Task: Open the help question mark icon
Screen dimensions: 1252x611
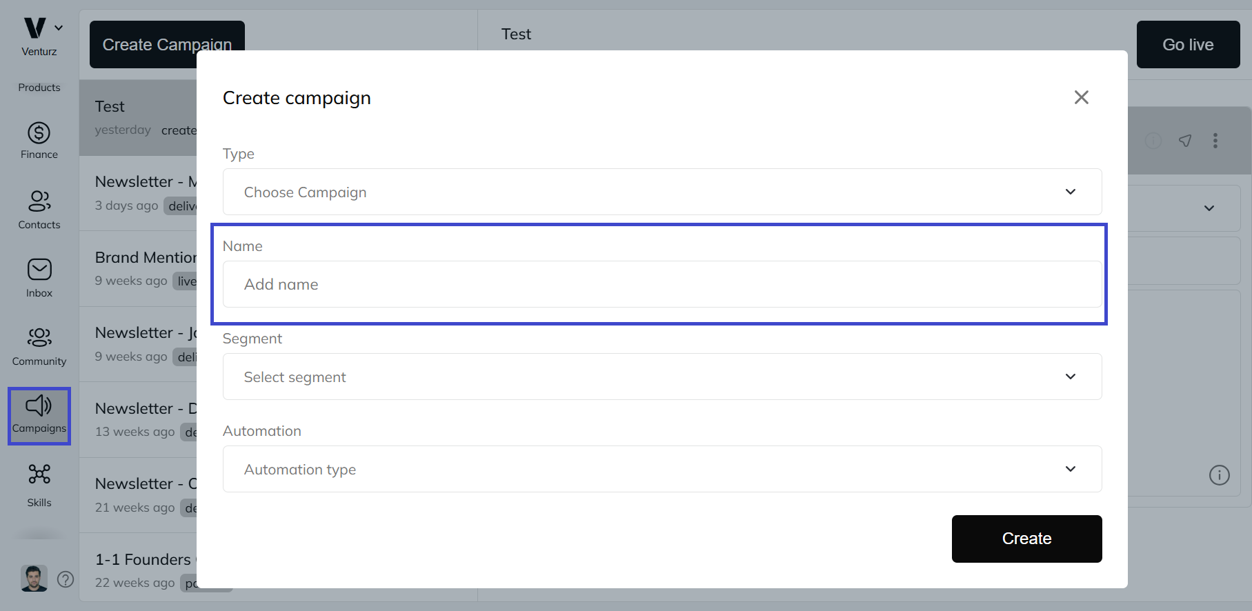Action: (66, 579)
